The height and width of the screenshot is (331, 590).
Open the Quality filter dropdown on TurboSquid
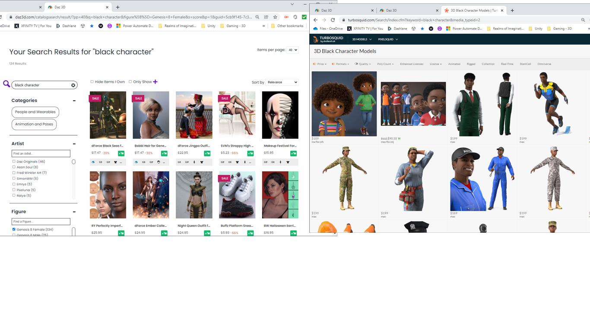click(363, 64)
